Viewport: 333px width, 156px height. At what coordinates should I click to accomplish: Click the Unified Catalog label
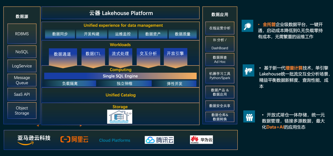pos(121,95)
